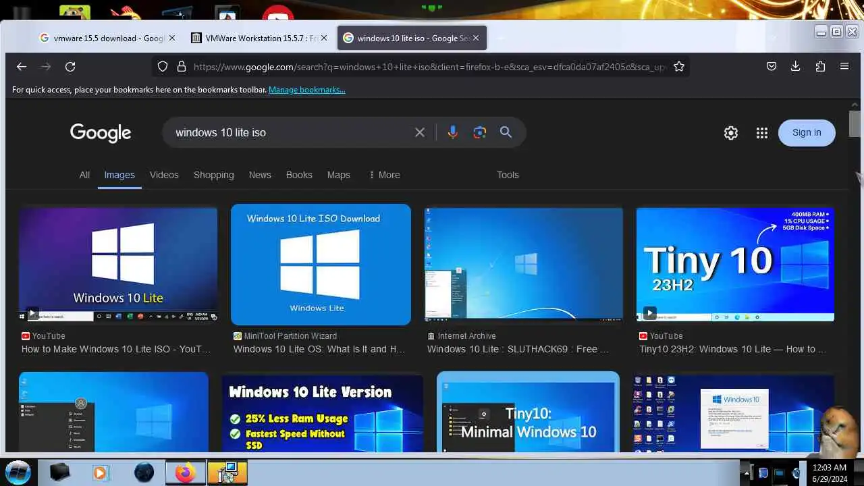The height and width of the screenshot is (486, 864).
Task: Open the dark globe taskbar app
Action: [x=144, y=473]
